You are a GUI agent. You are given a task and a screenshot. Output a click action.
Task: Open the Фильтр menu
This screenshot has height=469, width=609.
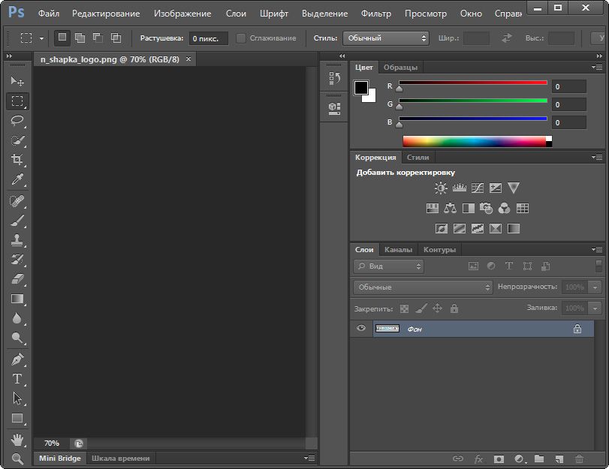(375, 14)
